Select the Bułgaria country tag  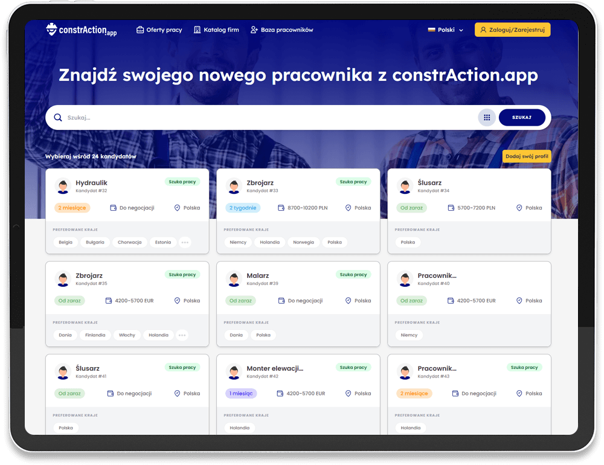pyautogui.click(x=95, y=242)
